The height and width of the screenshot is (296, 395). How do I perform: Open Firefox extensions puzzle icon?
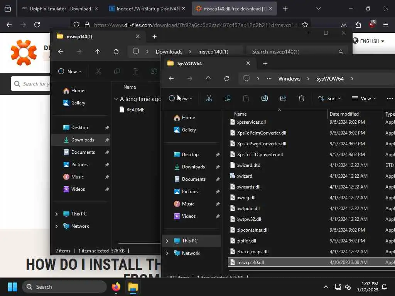358,25
